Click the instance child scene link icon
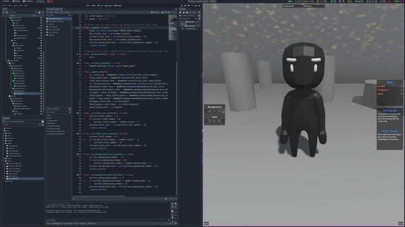Viewport: 405px width, 227px height. [x=7, y=12]
